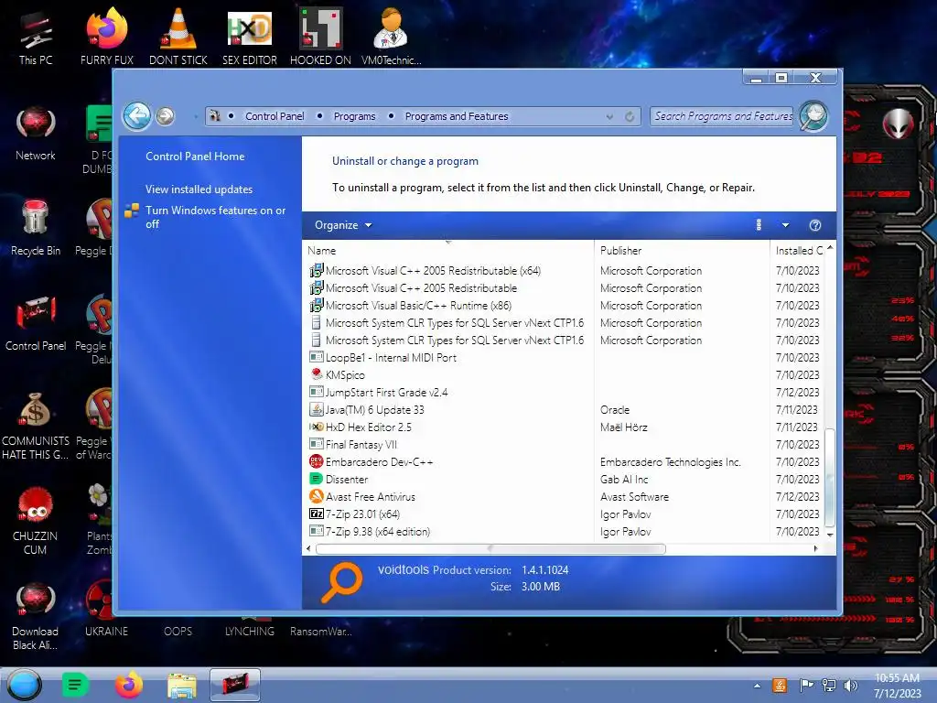Screen dimensions: 937x703
Task: Open help with the question mark icon
Action: [x=815, y=225]
